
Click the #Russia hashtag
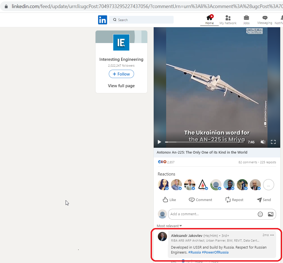coord(194,252)
